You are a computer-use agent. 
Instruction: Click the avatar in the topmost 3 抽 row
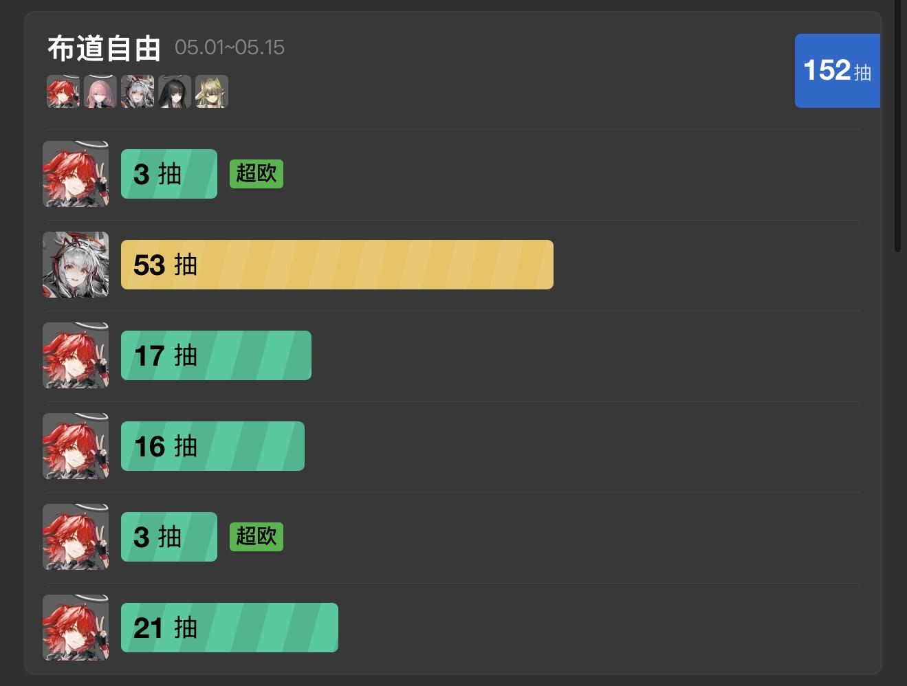point(76,174)
